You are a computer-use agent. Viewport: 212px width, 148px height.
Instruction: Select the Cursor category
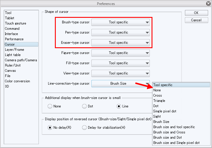pyautogui.click(x=21, y=44)
